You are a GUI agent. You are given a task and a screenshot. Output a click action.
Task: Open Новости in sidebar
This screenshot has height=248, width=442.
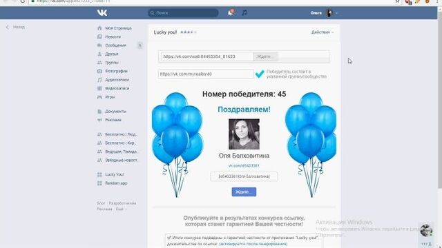(113, 37)
